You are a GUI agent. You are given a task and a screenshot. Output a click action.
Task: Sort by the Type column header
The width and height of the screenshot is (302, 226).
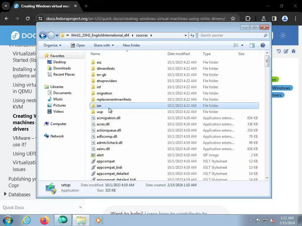pyautogui.click(x=219, y=54)
